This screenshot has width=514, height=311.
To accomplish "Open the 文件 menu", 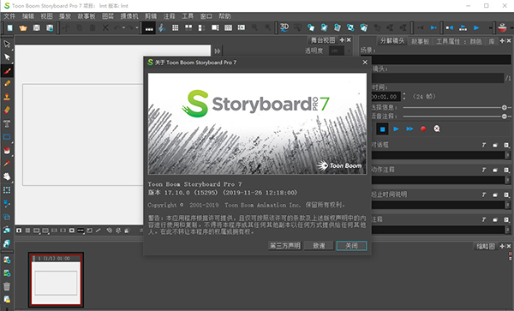I will click(9, 16).
